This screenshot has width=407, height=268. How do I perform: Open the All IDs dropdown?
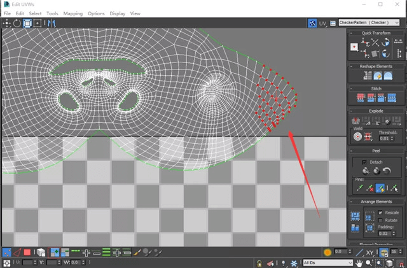[x=328, y=263]
